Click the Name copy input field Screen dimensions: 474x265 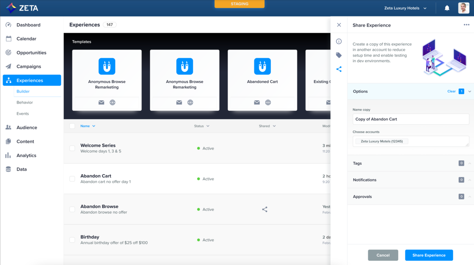pos(411,119)
